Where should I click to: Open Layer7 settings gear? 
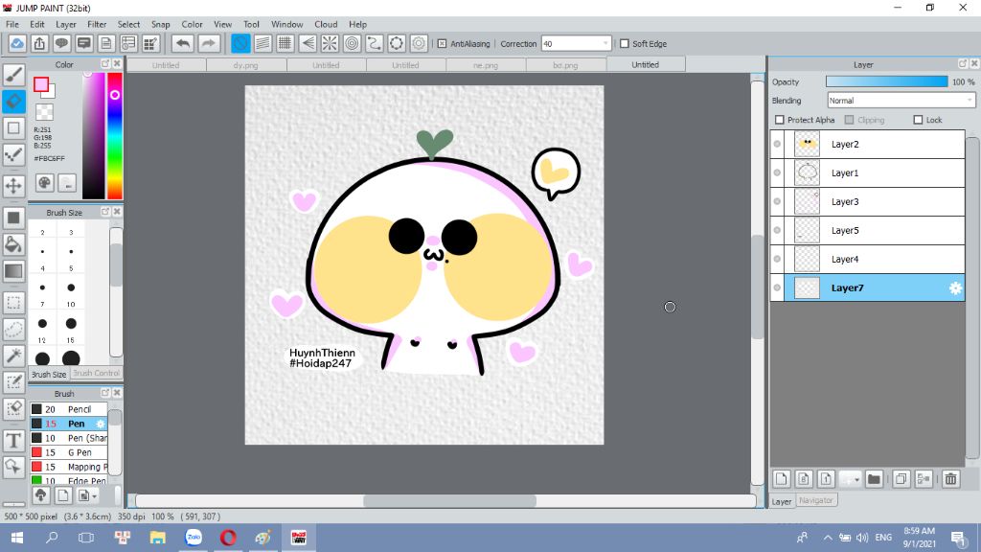click(x=955, y=287)
